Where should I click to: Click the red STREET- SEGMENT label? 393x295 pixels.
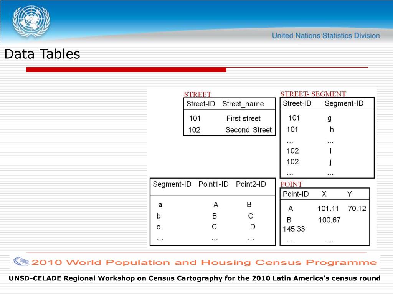313,94
